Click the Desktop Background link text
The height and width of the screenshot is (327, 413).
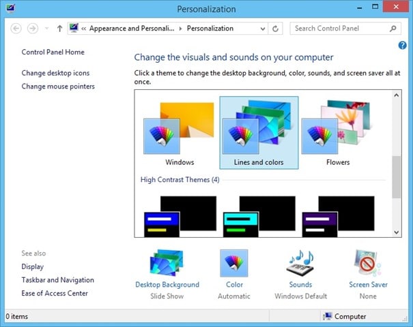167,285
